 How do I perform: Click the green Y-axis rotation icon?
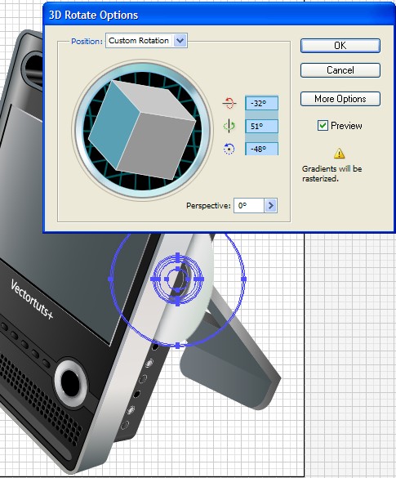pos(229,126)
